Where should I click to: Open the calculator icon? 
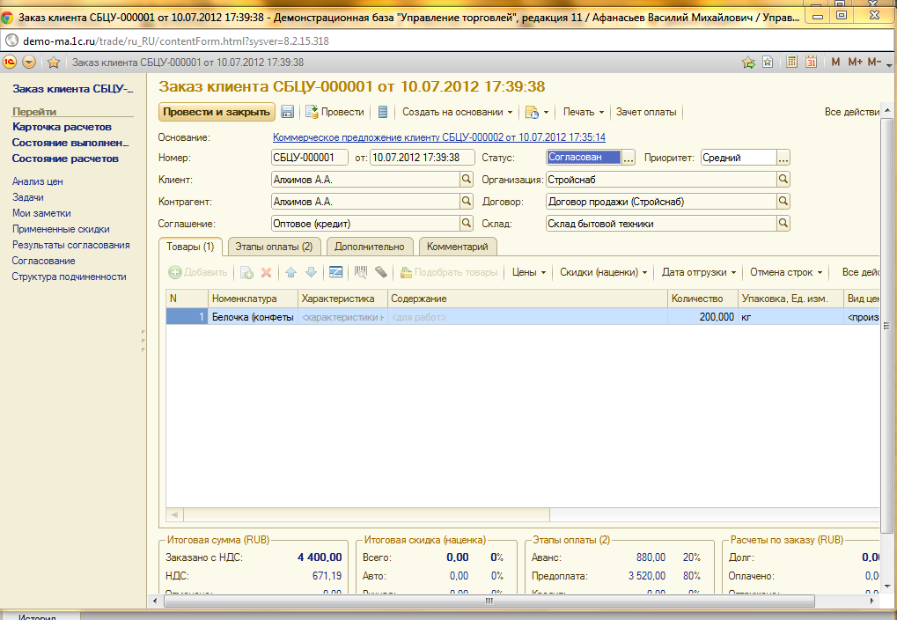pyautogui.click(x=791, y=62)
